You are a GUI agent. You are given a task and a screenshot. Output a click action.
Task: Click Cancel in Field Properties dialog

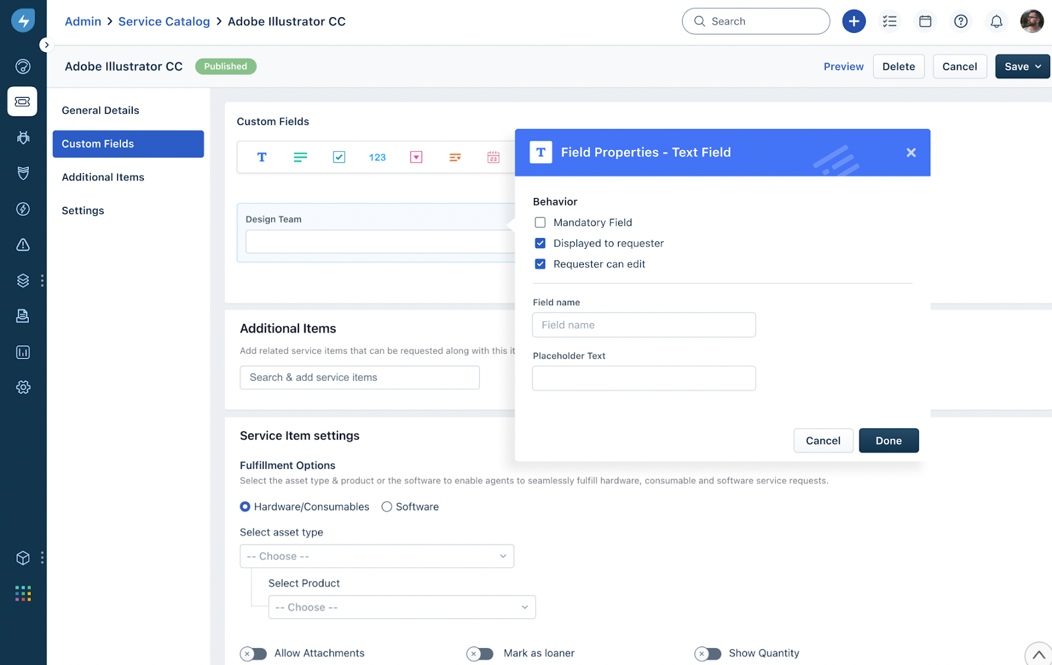point(823,441)
